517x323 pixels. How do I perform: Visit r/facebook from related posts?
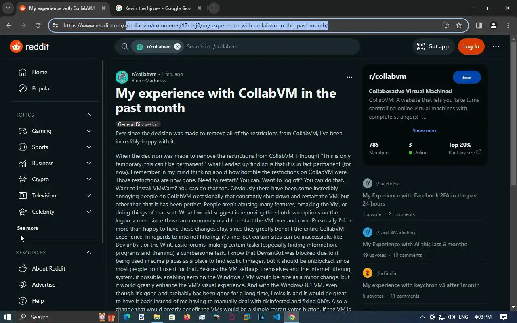pos(387,184)
